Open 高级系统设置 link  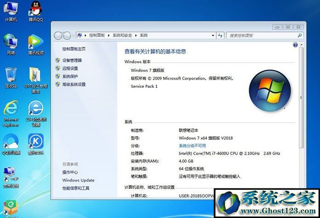click(x=74, y=85)
